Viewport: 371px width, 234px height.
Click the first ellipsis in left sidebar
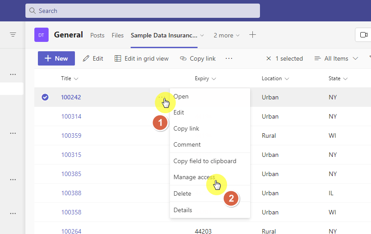(13, 74)
